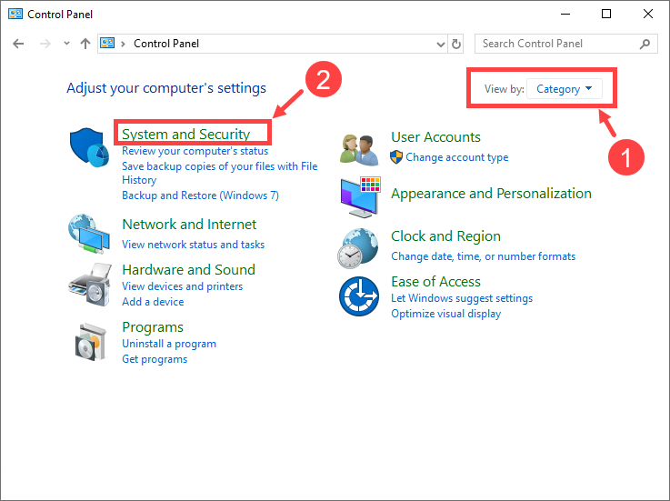Click Backup and Restore (Windows 7)
The width and height of the screenshot is (670, 501).
click(x=200, y=195)
